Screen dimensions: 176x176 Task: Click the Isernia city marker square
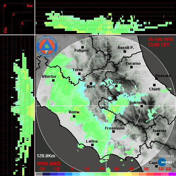point(158,134)
